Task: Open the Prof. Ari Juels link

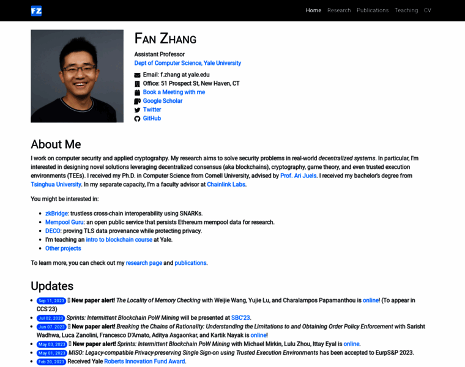Action: coord(299,176)
